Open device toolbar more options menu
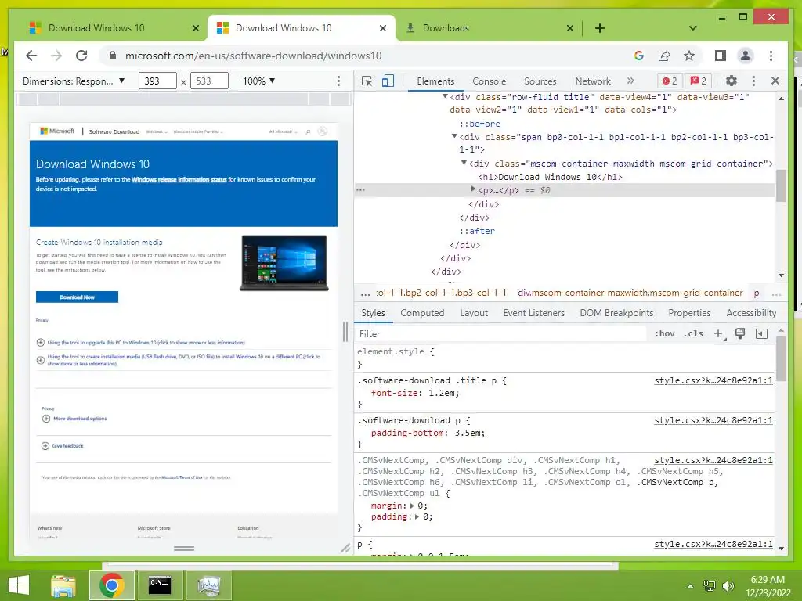 338,81
